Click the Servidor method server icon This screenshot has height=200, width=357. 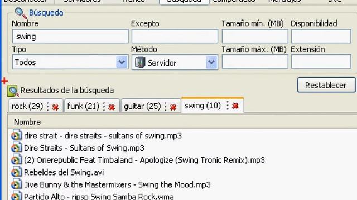point(140,62)
